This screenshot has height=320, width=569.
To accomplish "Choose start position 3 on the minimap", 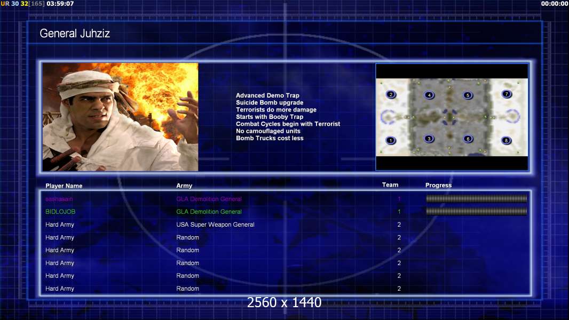I will pos(429,139).
